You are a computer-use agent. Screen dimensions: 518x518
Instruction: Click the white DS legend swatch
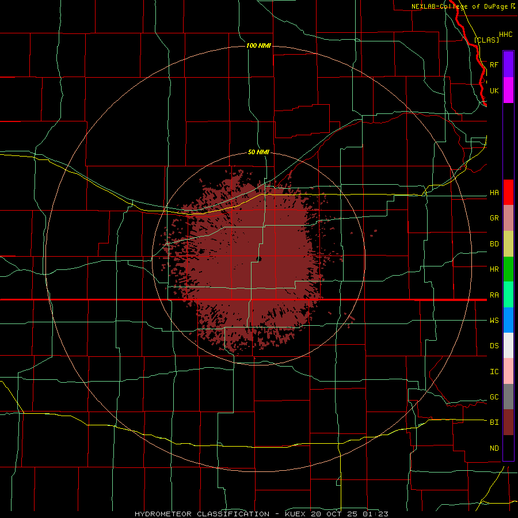508,345
